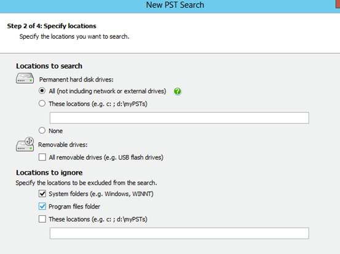
Task: Click the permanent hard disk drive icon
Action: tap(25, 78)
